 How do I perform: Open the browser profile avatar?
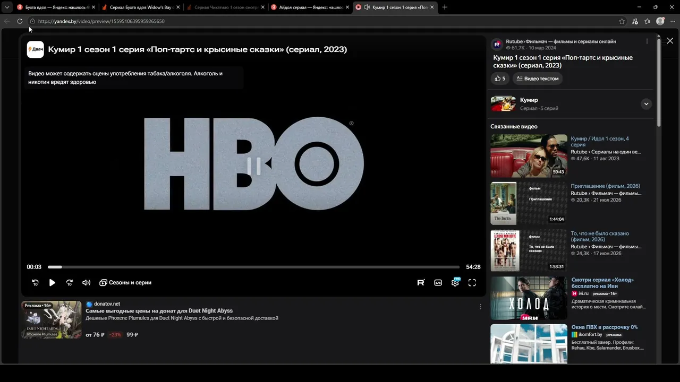tap(660, 21)
